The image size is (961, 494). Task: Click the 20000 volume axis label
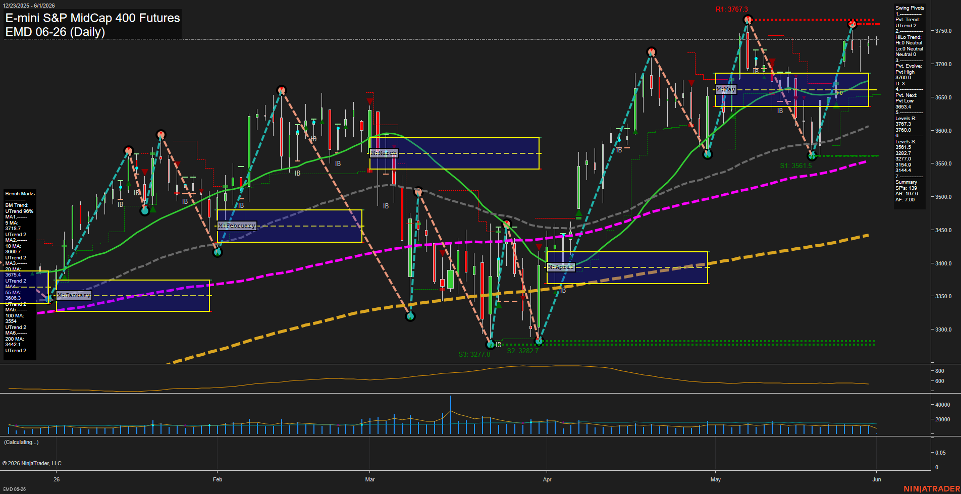coord(943,419)
